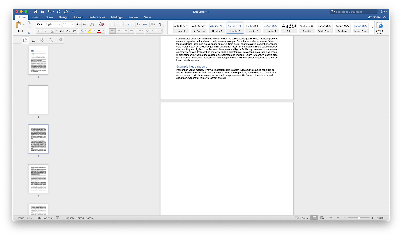Viewport: 402px width, 237px height.
Task: Open the reviewing pane in sidebar
Action: [x=42, y=40]
